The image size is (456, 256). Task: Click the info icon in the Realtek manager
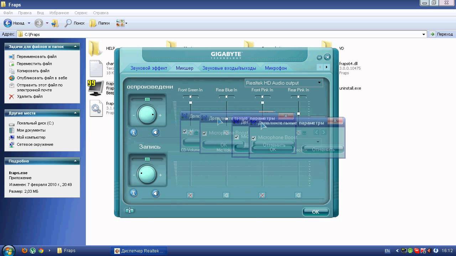coord(129,210)
